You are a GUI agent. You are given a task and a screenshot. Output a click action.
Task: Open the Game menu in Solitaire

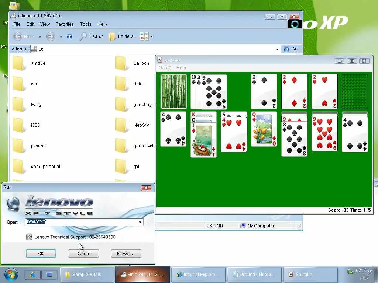click(165, 68)
